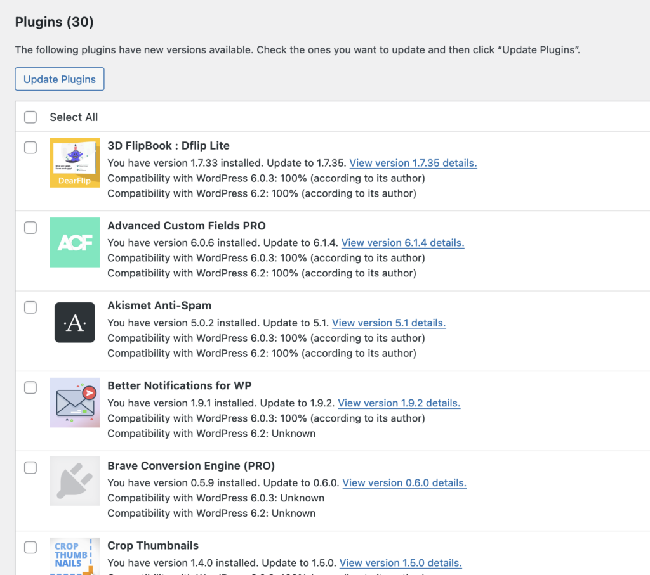650x575 pixels.
Task: Open View version 1.5.0 details link
Action: [x=401, y=563]
